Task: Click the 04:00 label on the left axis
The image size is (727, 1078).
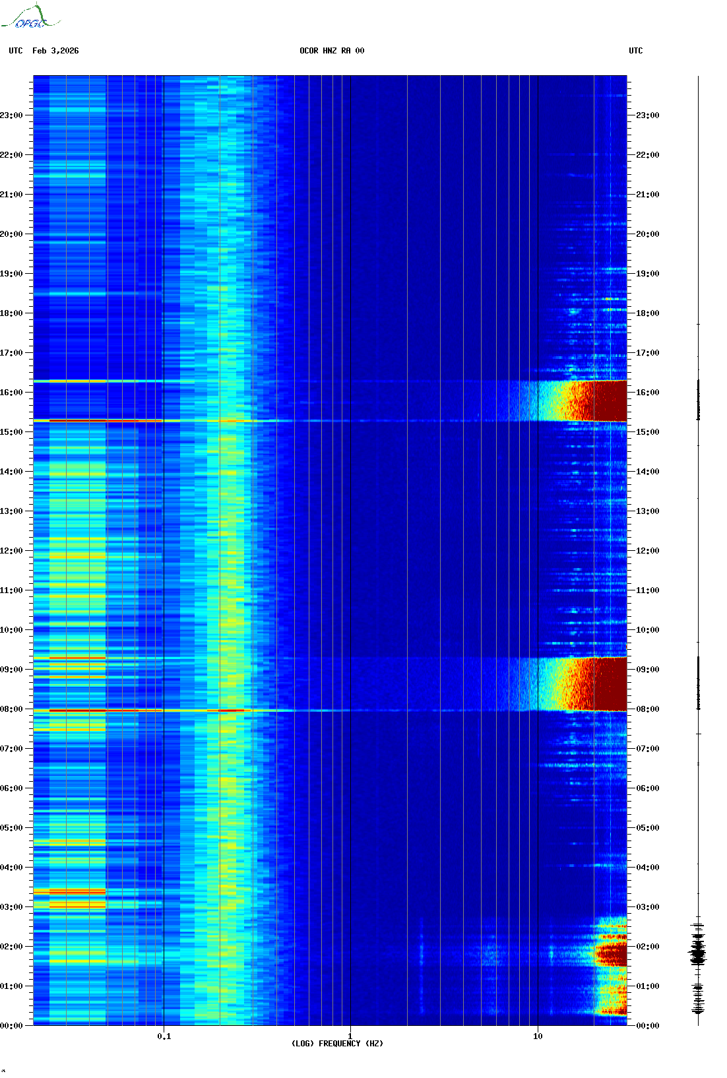Action: (x=11, y=868)
